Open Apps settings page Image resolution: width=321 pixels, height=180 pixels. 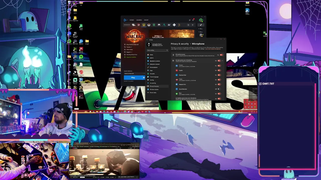pos(157,70)
